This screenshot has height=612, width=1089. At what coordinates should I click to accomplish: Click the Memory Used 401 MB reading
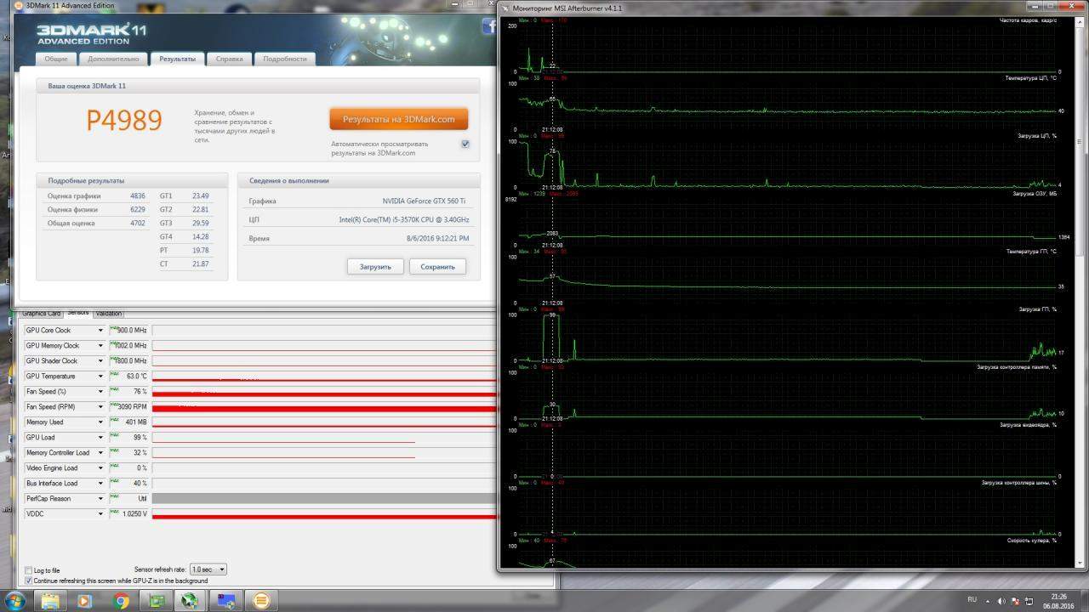(136, 422)
